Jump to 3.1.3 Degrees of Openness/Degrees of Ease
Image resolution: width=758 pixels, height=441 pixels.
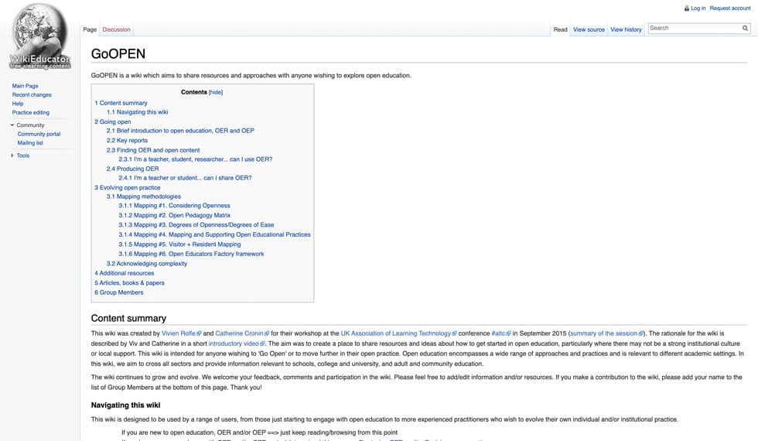[196, 225]
